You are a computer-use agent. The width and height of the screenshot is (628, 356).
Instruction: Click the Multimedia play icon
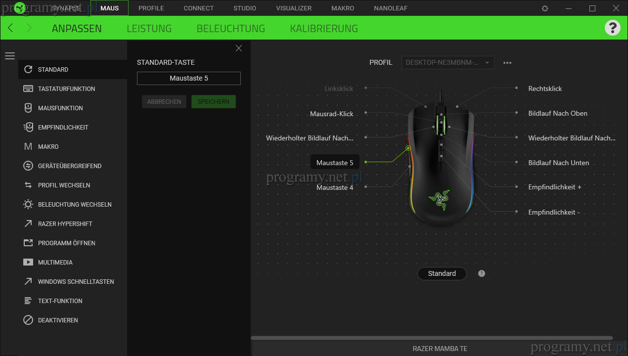(x=28, y=262)
